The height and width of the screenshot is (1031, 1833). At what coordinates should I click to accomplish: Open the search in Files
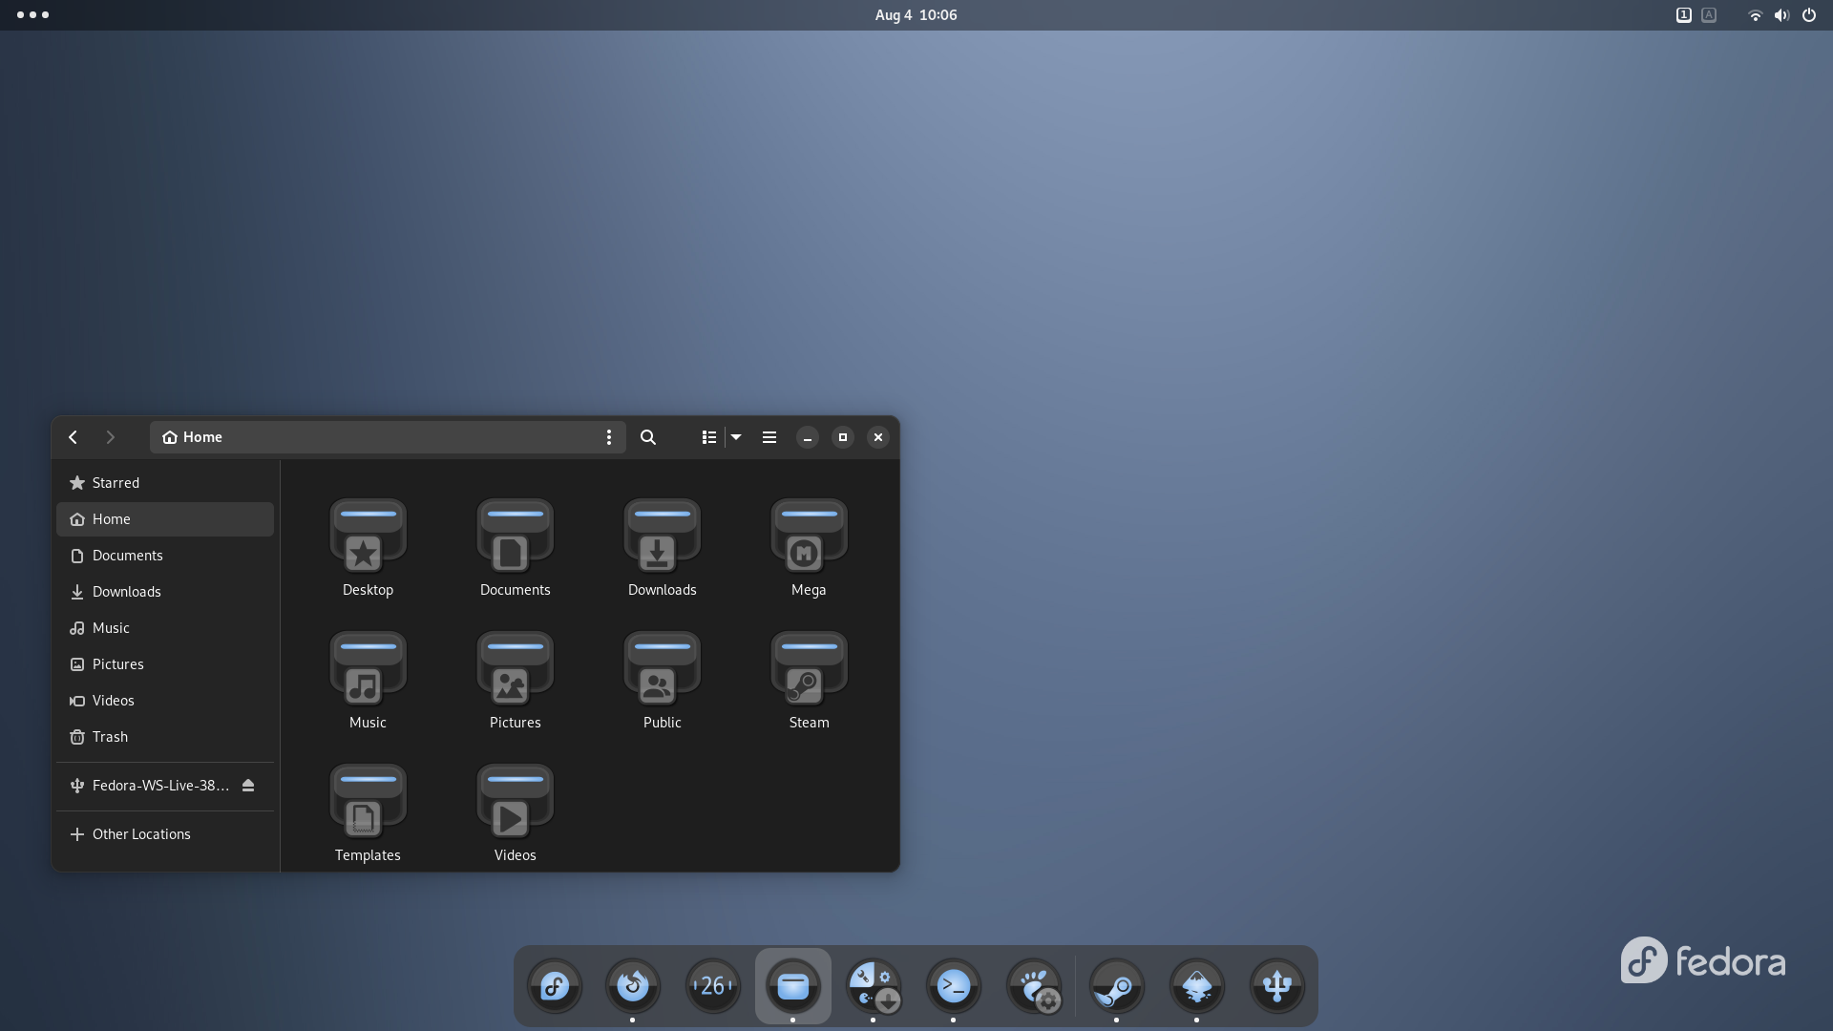point(648,437)
